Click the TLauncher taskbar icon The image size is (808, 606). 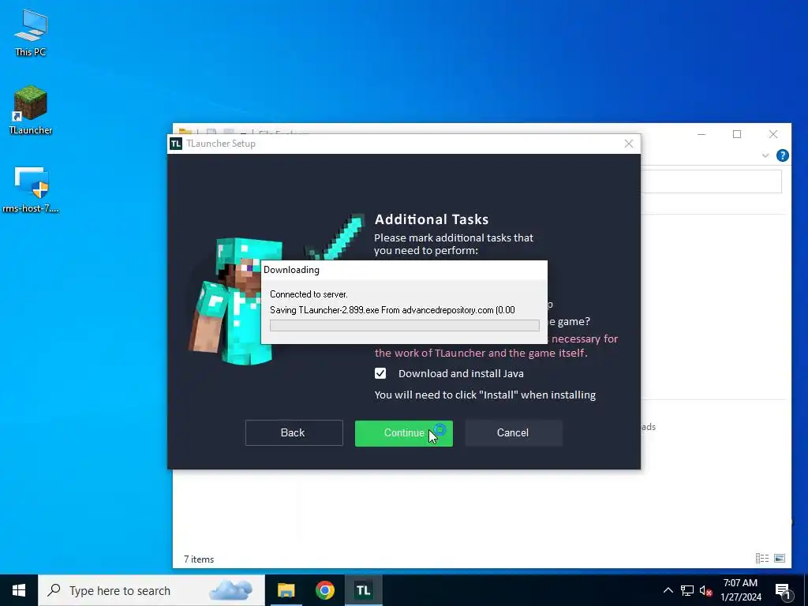[363, 590]
